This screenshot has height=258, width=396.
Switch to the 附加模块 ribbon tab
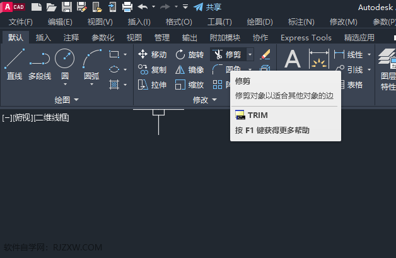pos(224,38)
